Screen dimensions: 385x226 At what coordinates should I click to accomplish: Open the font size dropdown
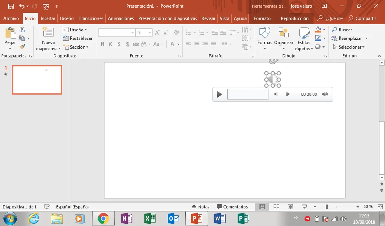150,33
